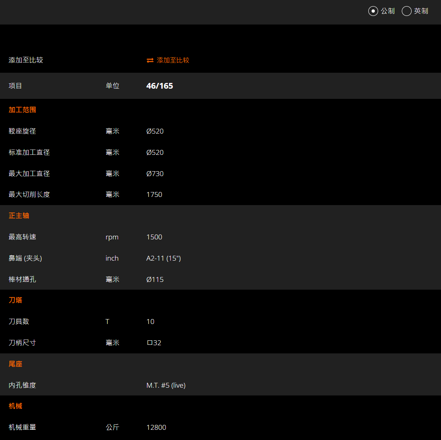The width and height of the screenshot is (441, 440).
Task: Click the white 添加至比较 row label
Action: pyautogui.click(x=26, y=60)
